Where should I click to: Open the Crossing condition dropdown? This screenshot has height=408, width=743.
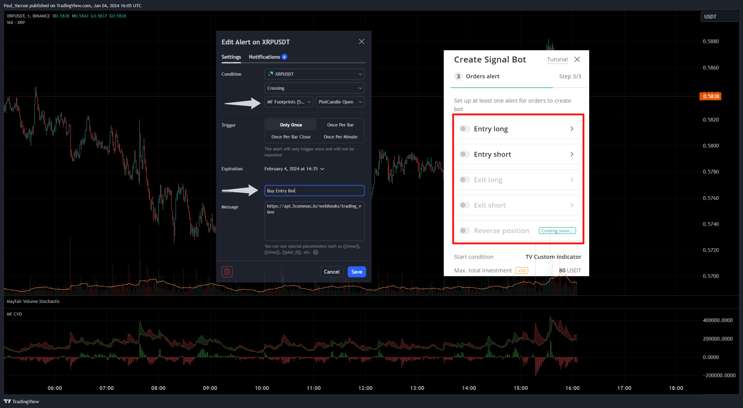[314, 88]
